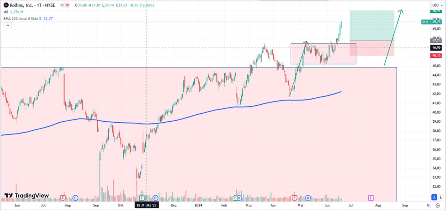Open the green earnings marker near 31 Okt
446x211 pixels.
tap(142, 198)
